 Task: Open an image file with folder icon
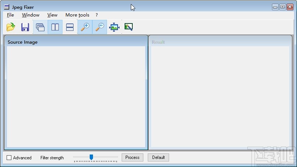(11, 27)
